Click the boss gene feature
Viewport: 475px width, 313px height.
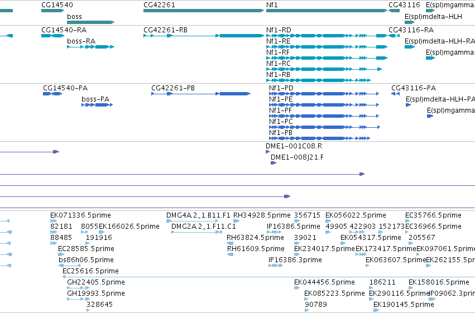(90, 22)
